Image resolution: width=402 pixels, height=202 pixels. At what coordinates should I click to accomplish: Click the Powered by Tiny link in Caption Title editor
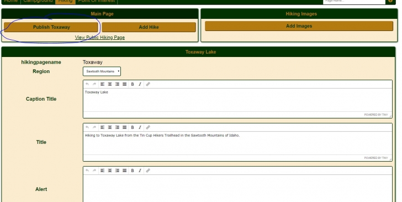pyautogui.click(x=376, y=115)
